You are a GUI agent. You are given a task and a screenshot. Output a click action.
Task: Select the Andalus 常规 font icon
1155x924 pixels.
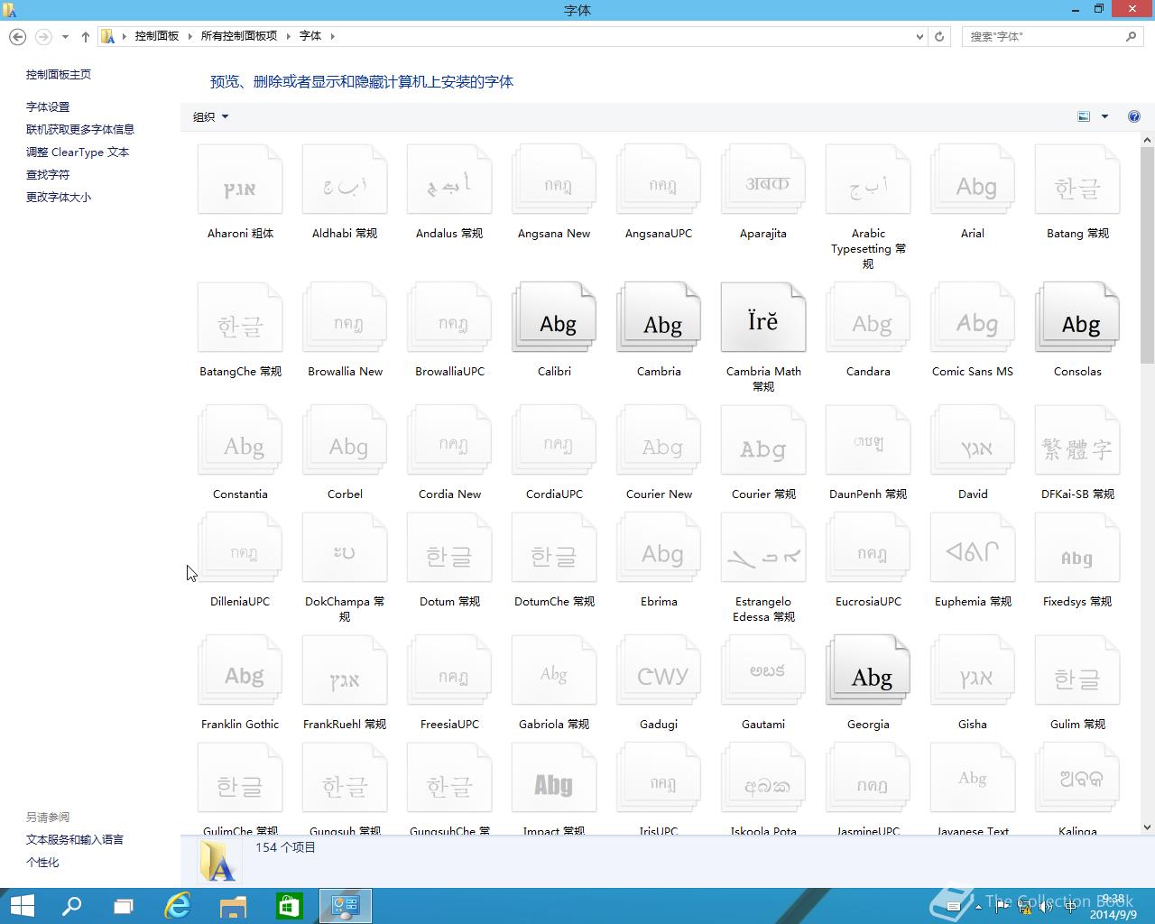click(x=449, y=180)
